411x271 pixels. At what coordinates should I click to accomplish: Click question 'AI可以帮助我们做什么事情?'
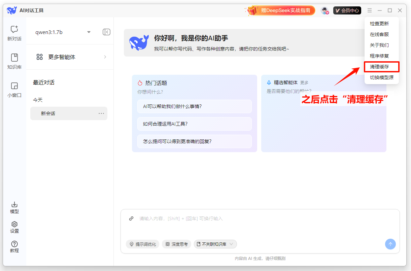[195, 106]
